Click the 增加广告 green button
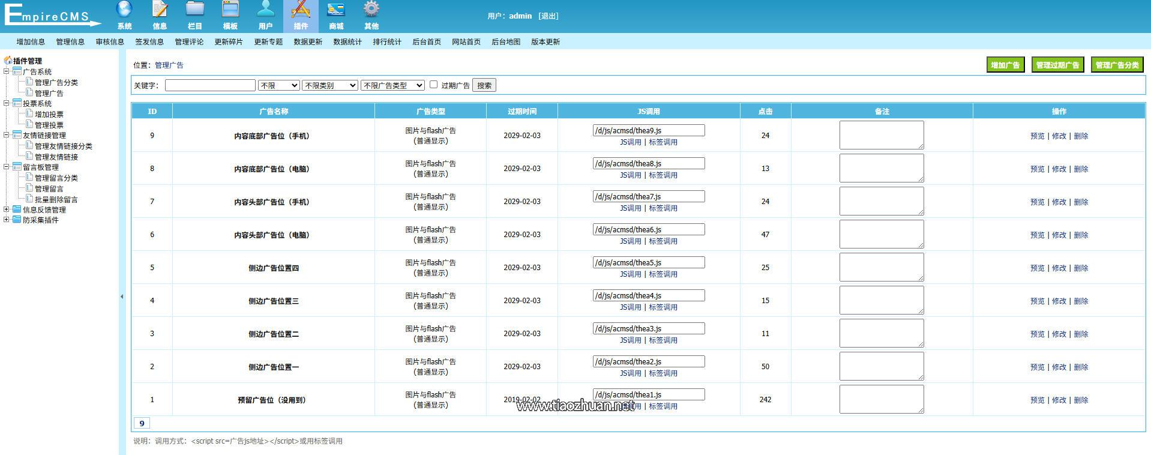Image resolution: width=1151 pixels, height=455 pixels. [x=1005, y=65]
